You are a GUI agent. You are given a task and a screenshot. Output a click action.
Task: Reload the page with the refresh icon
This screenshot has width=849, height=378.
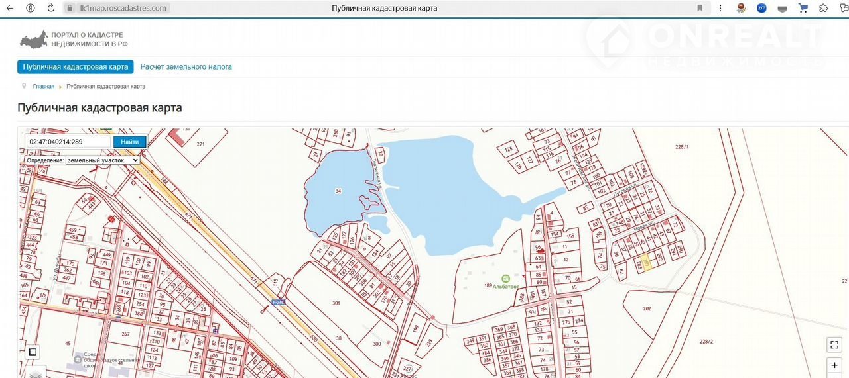click(51, 8)
